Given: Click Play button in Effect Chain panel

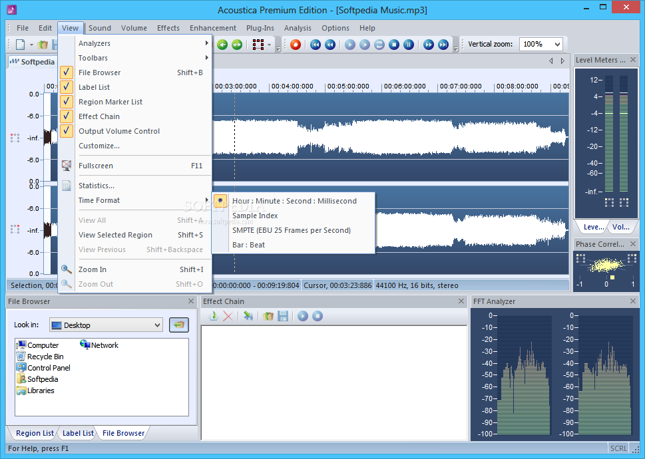Looking at the screenshot, I should point(303,316).
